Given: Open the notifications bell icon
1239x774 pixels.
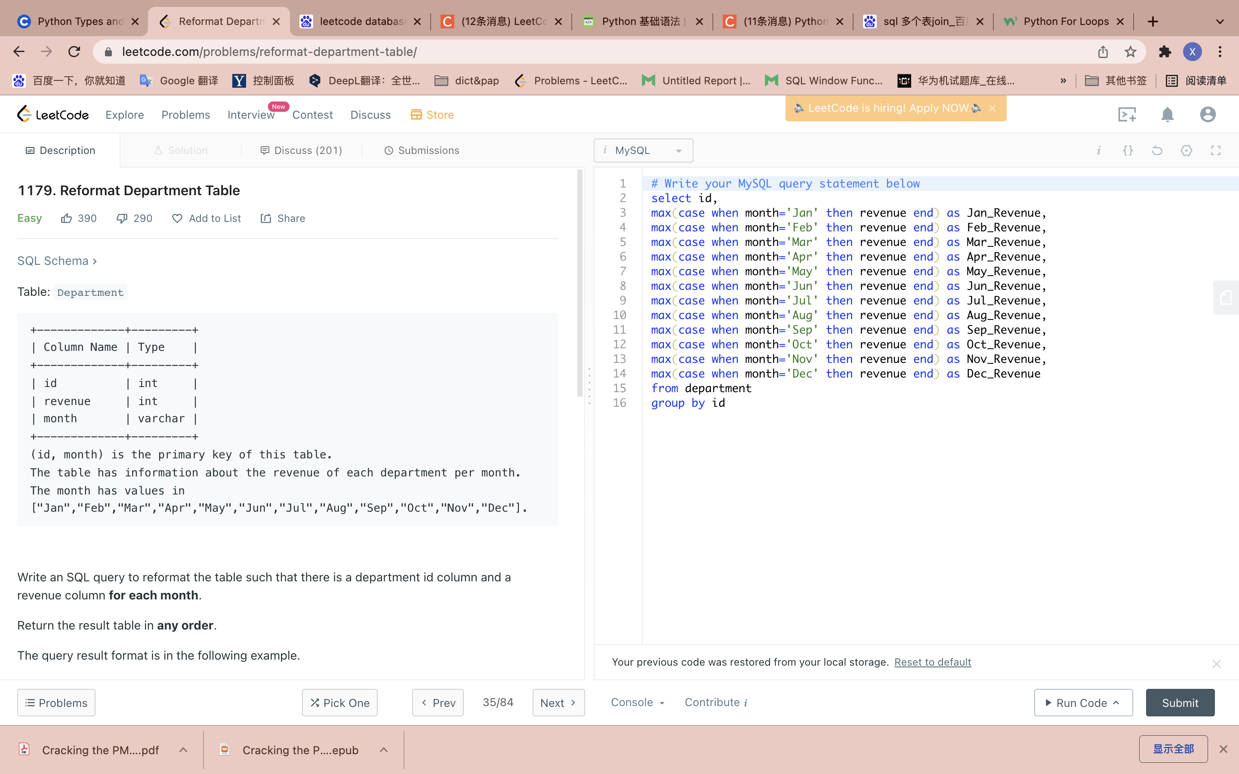Looking at the screenshot, I should click(1167, 115).
